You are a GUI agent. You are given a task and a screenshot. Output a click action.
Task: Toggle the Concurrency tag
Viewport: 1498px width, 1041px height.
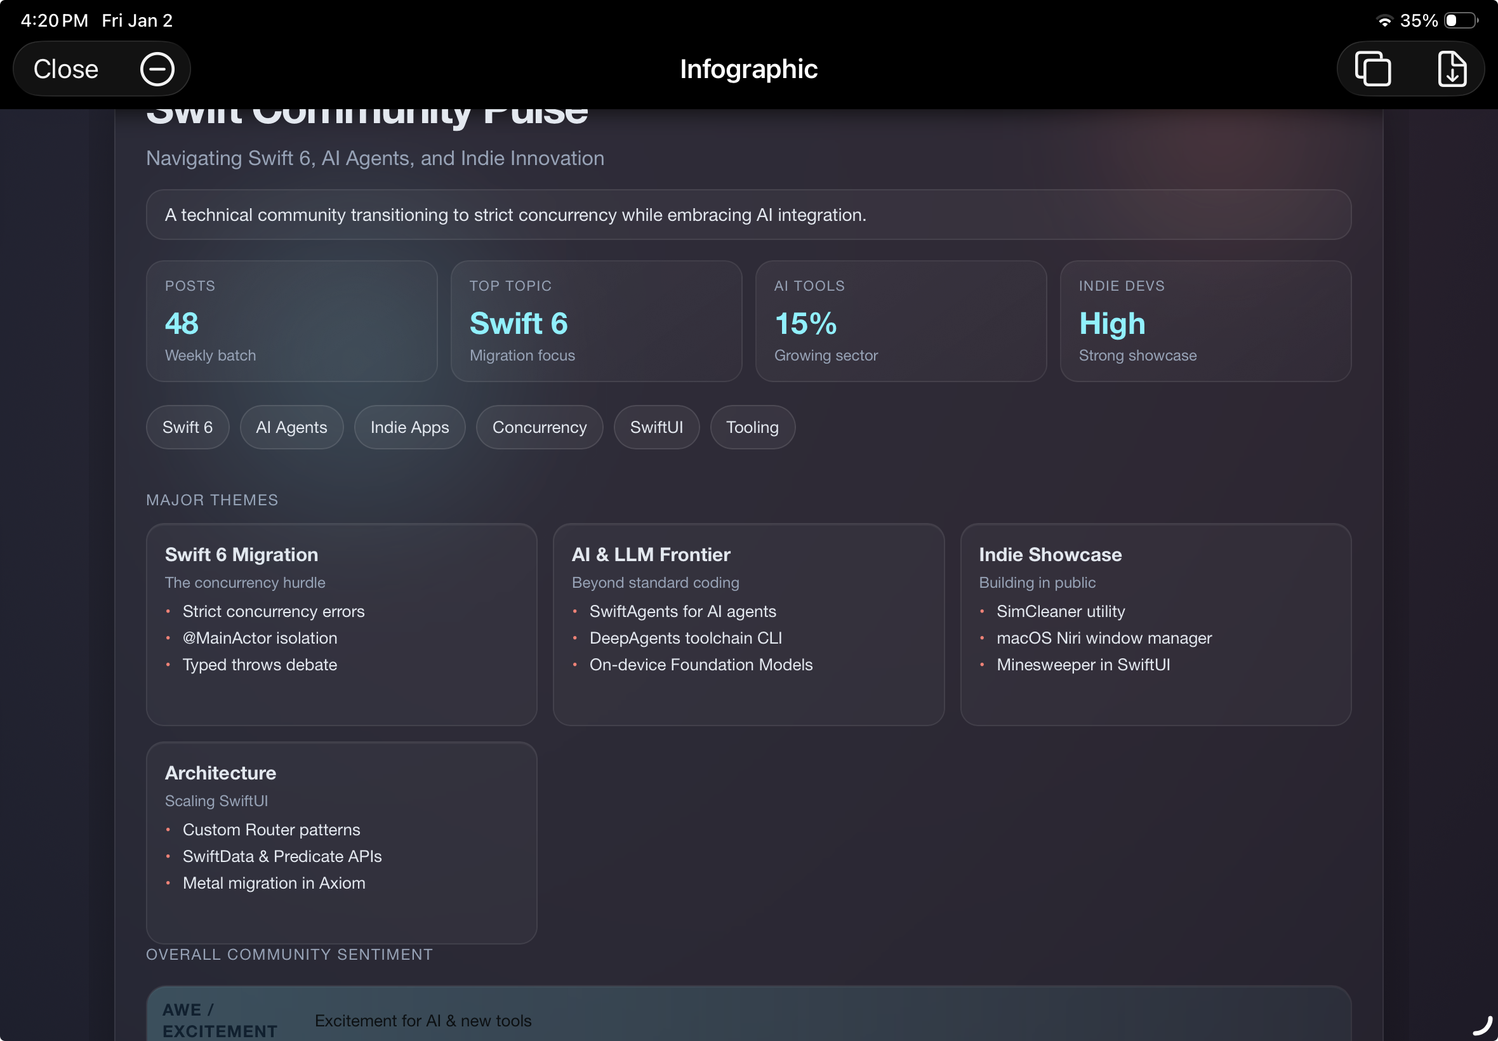(x=540, y=427)
